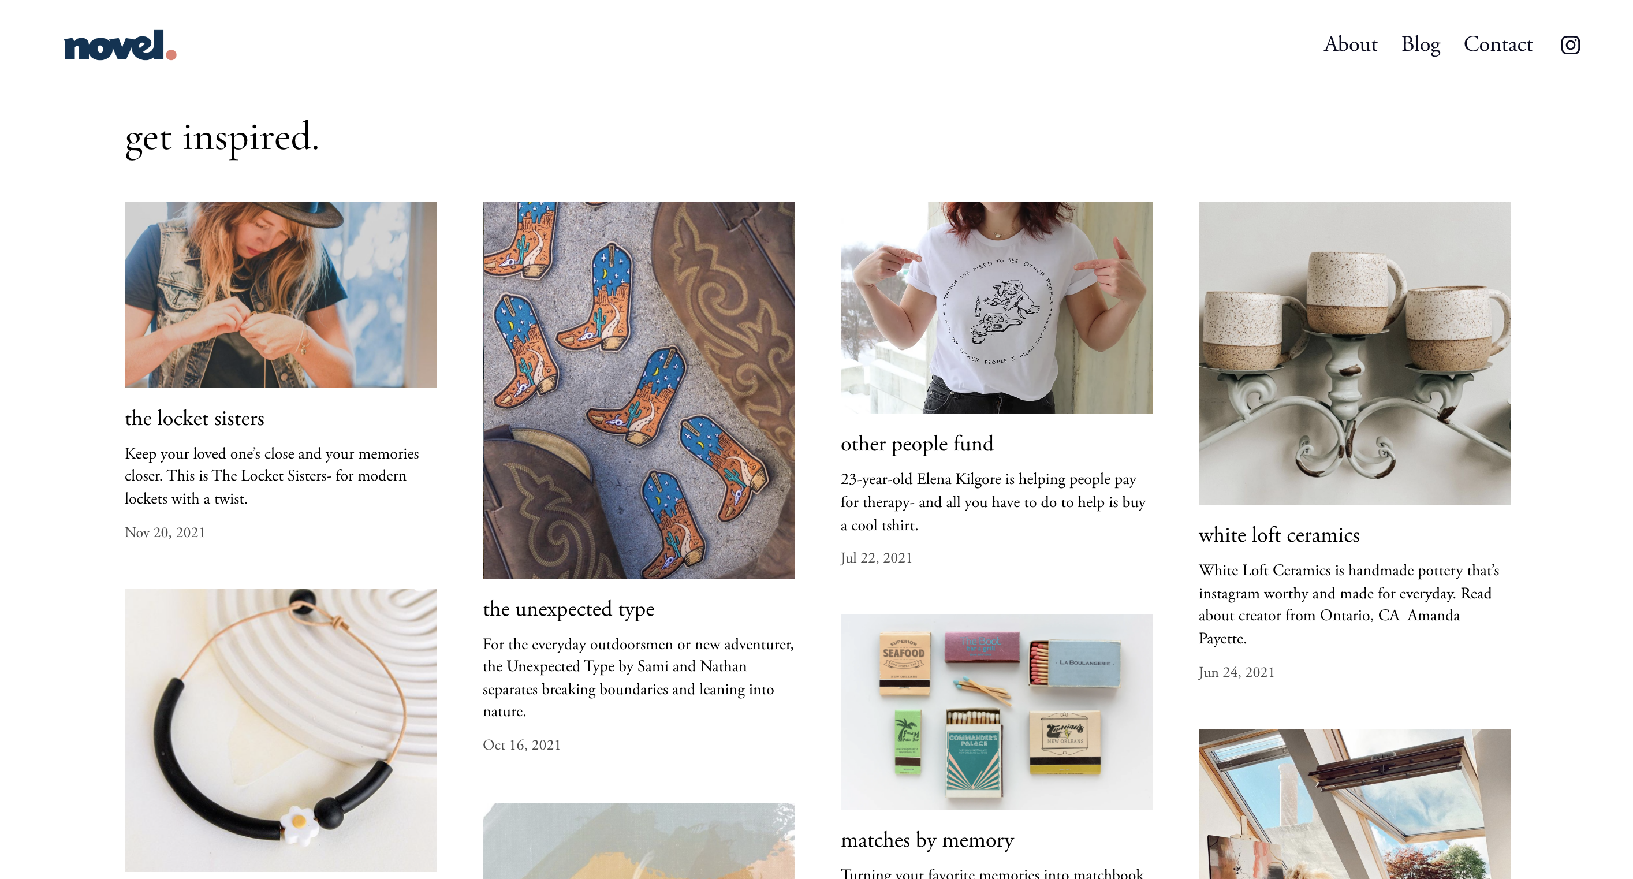The width and height of the screenshot is (1633, 879).
Task: Open the About page
Action: point(1350,44)
